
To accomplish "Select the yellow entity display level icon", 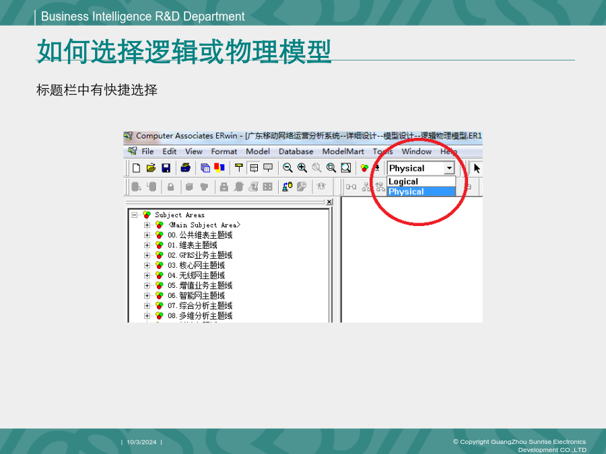I will 239,167.
